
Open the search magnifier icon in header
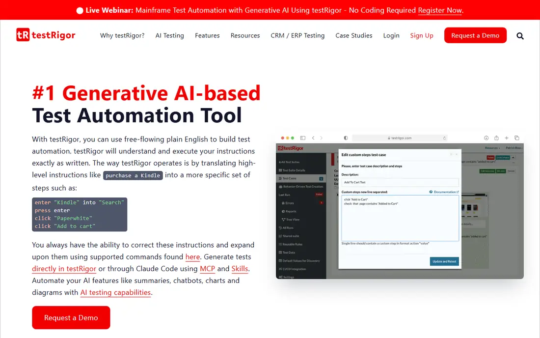click(520, 36)
